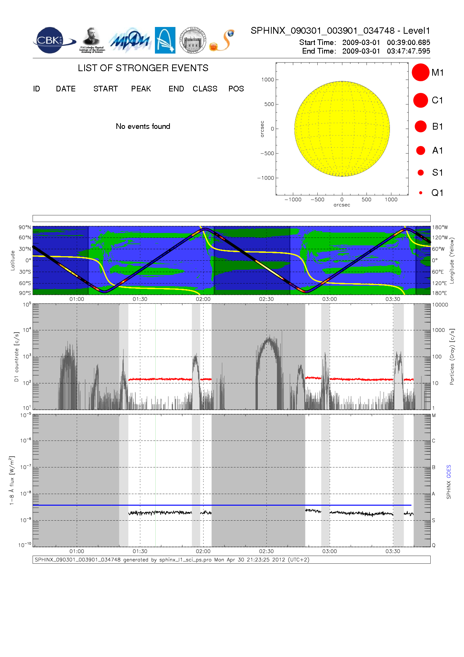
Task: Click the LIST OF STRONGER EVENTS heading
Action: click(x=143, y=68)
